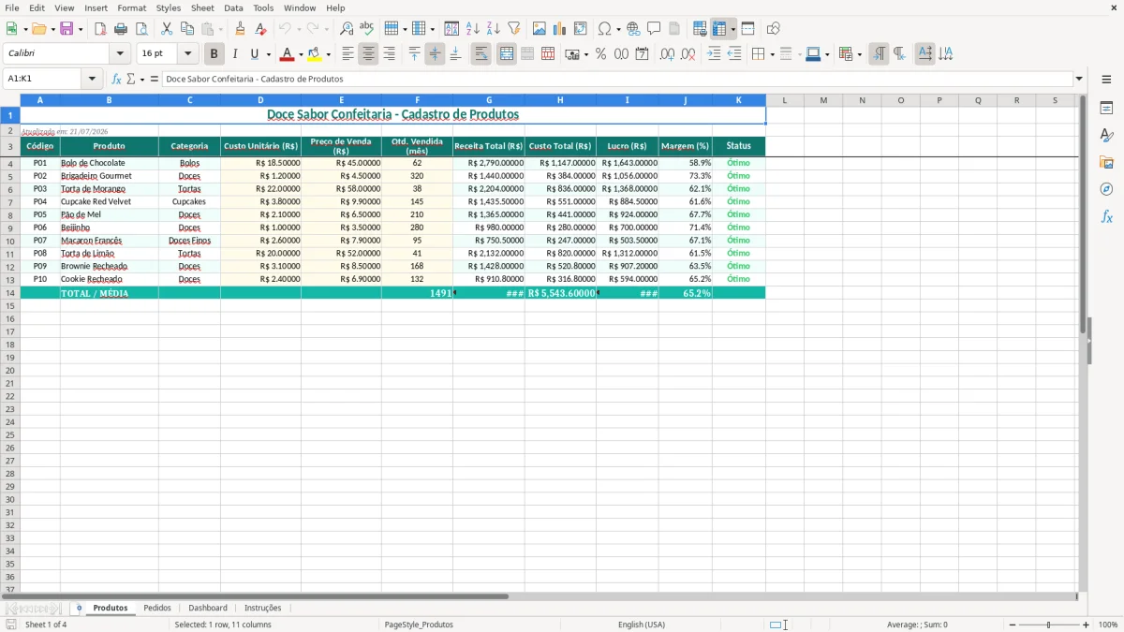Viewport: 1124px width, 632px height.
Task: Click the Sort Descending icon
Action: 494,29
